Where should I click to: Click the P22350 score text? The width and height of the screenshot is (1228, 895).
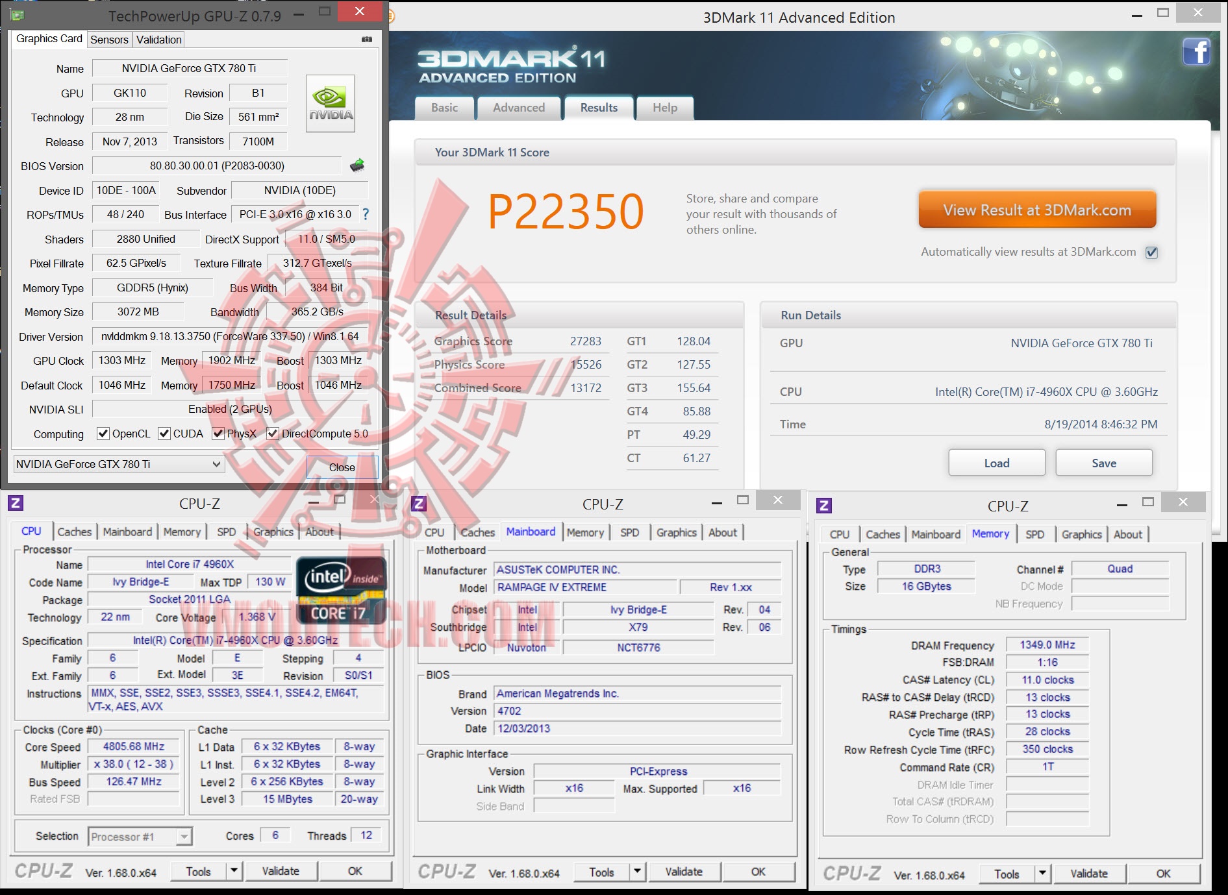(x=566, y=212)
